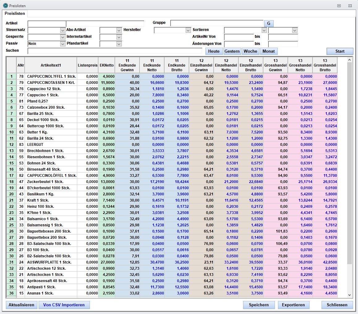This screenshot has height=314, width=358.
Task: Click the Exportieren button
Action: [x=293, y=305]
